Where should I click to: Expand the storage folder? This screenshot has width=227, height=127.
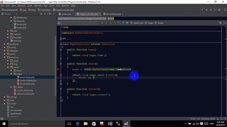[x=5, y=97]
